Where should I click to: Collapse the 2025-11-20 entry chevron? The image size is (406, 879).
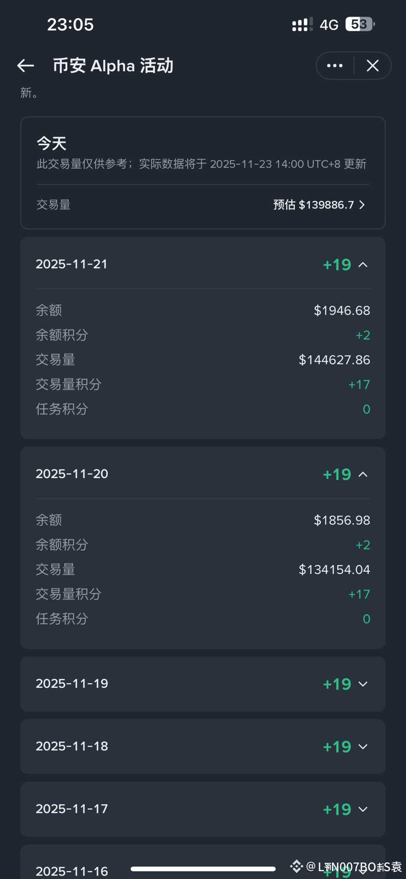pyautogui.click(x=363, y=474)
